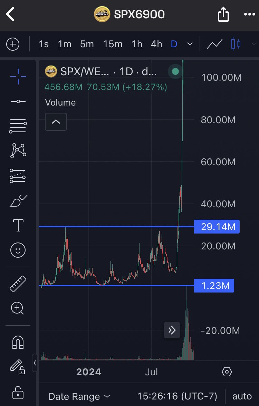Open the Date Range dropdown
Viewport: 259px width, 406px height.
79,396
